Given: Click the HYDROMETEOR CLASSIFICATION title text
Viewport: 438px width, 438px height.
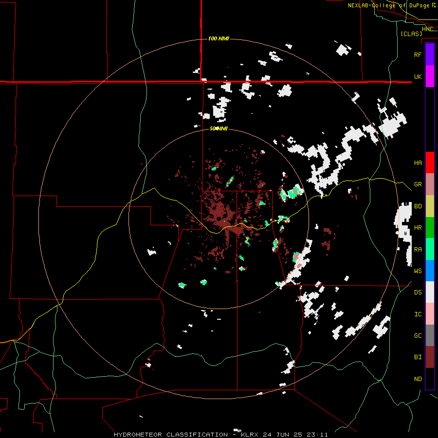Looking at the screenshot, I should click(171, 435).
